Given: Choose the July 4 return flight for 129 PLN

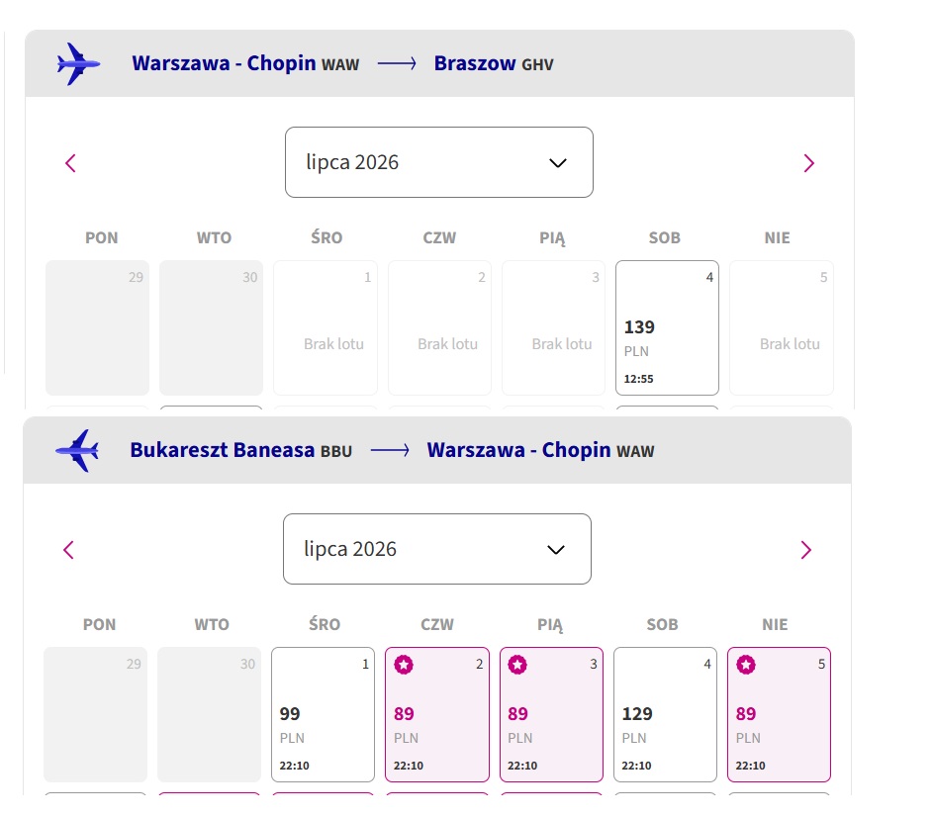Looking at the screenshot, I should pos(665,715).
